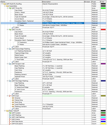The width and height of the screenshot is (107, 125).
Task: Click the Basic Takeoff folder icon
Action: point(7,111)
